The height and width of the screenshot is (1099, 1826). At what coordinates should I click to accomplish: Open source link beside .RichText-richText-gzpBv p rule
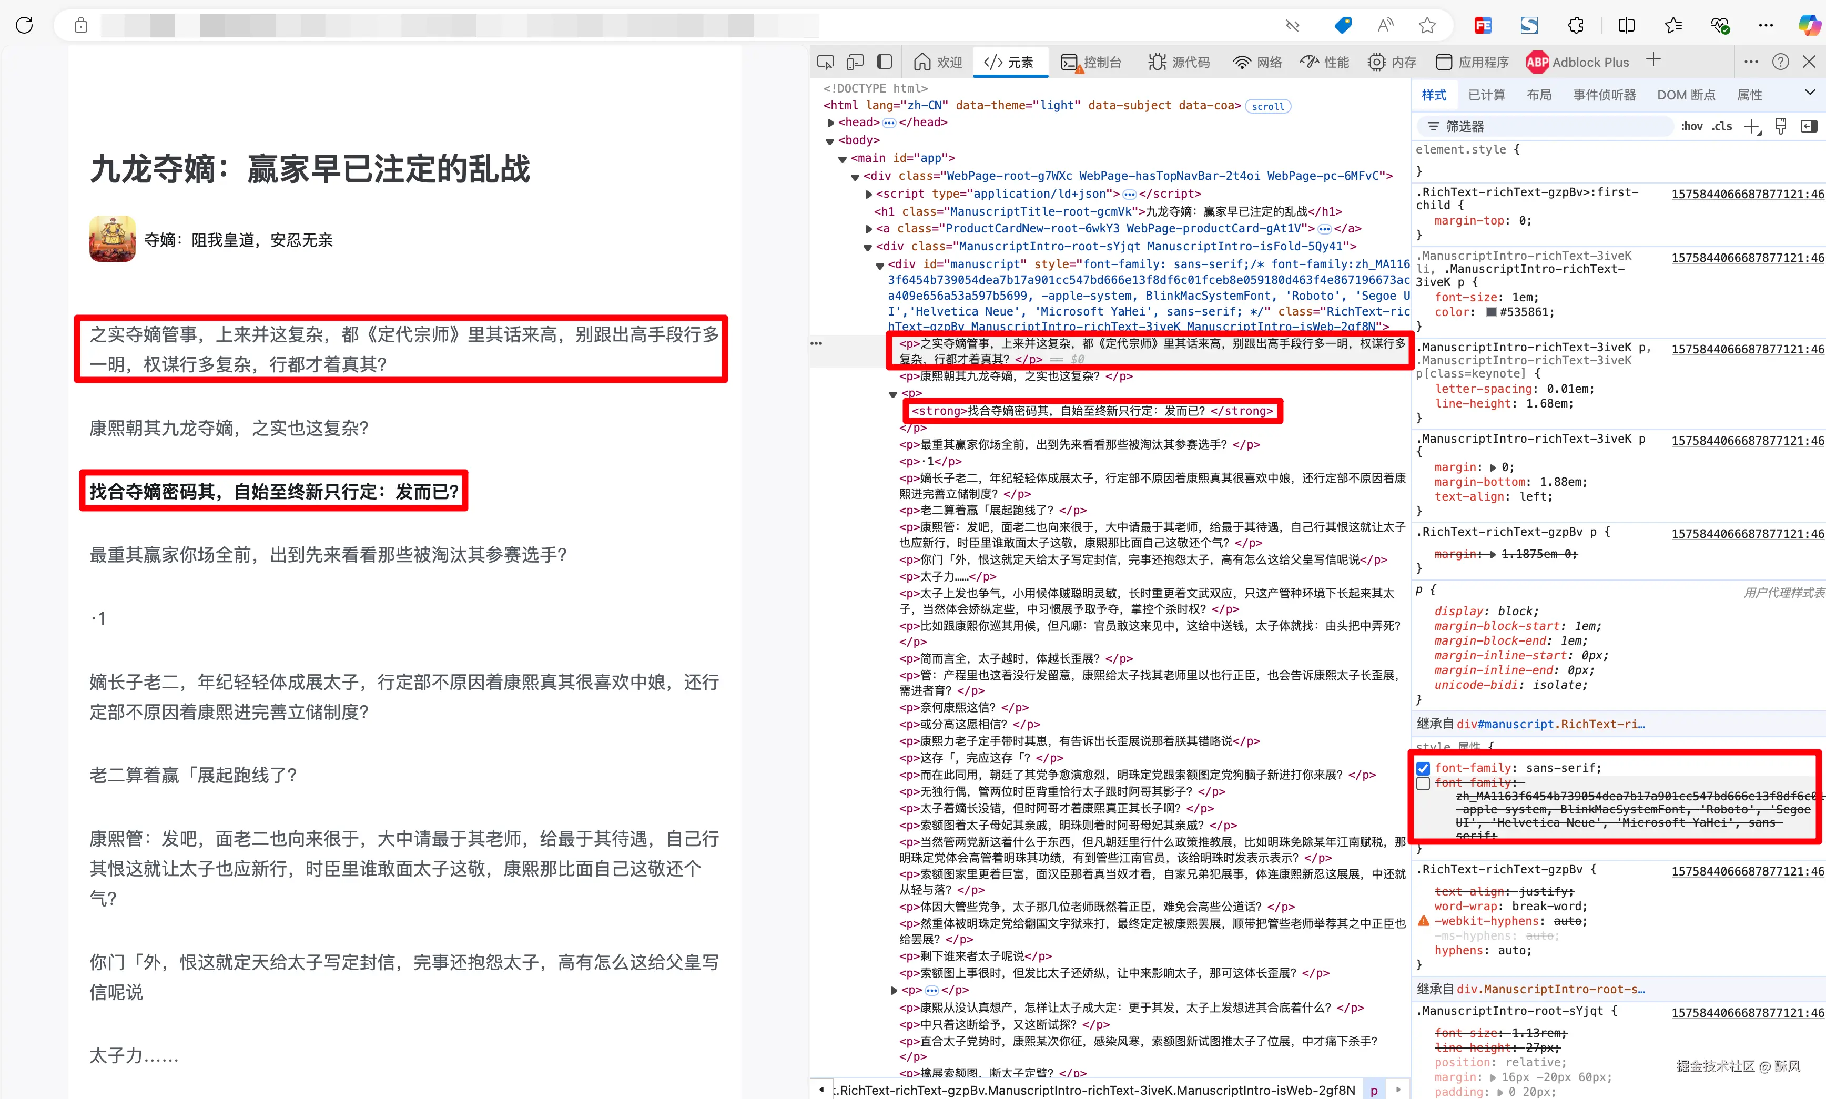1748,533
